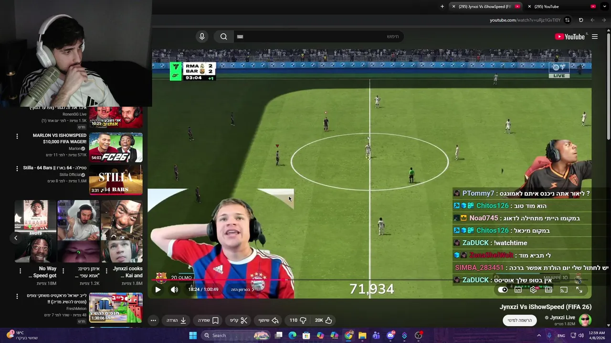Download the video with the הורדה button
Screen dimensions: 611x343
pyautogui.click(x=176, y=320)
